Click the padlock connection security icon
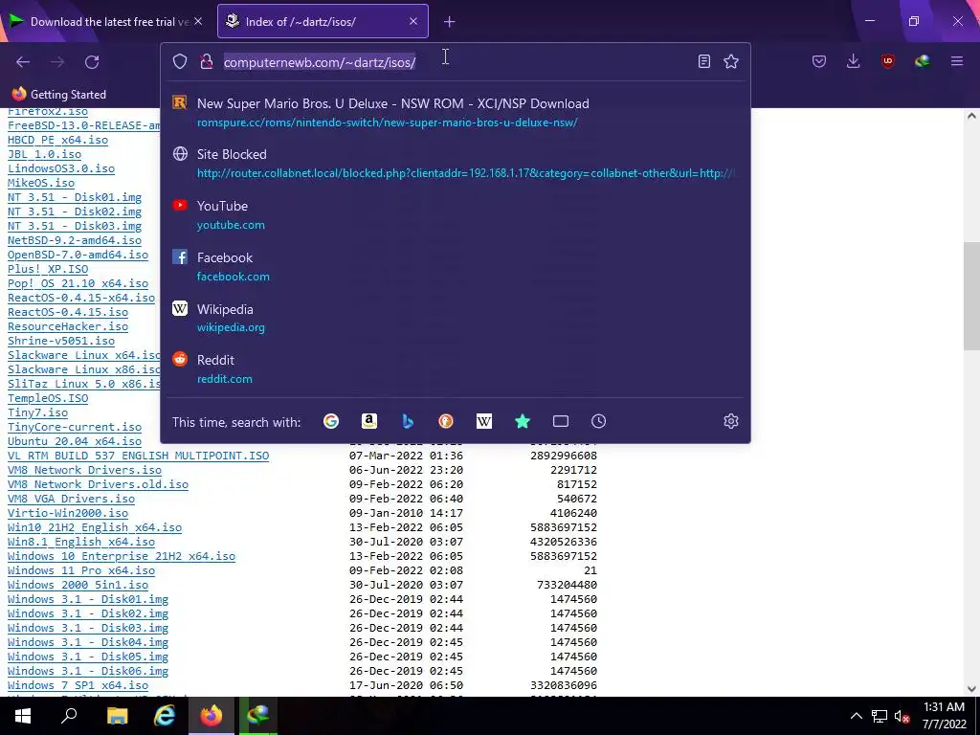 [207, 61]
